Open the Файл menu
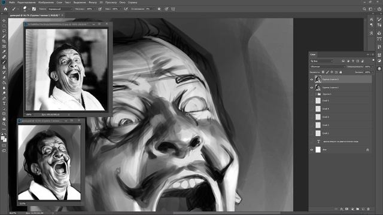This screenshot has width=383, height=215. pyautogui.click(x=12, y=2)
